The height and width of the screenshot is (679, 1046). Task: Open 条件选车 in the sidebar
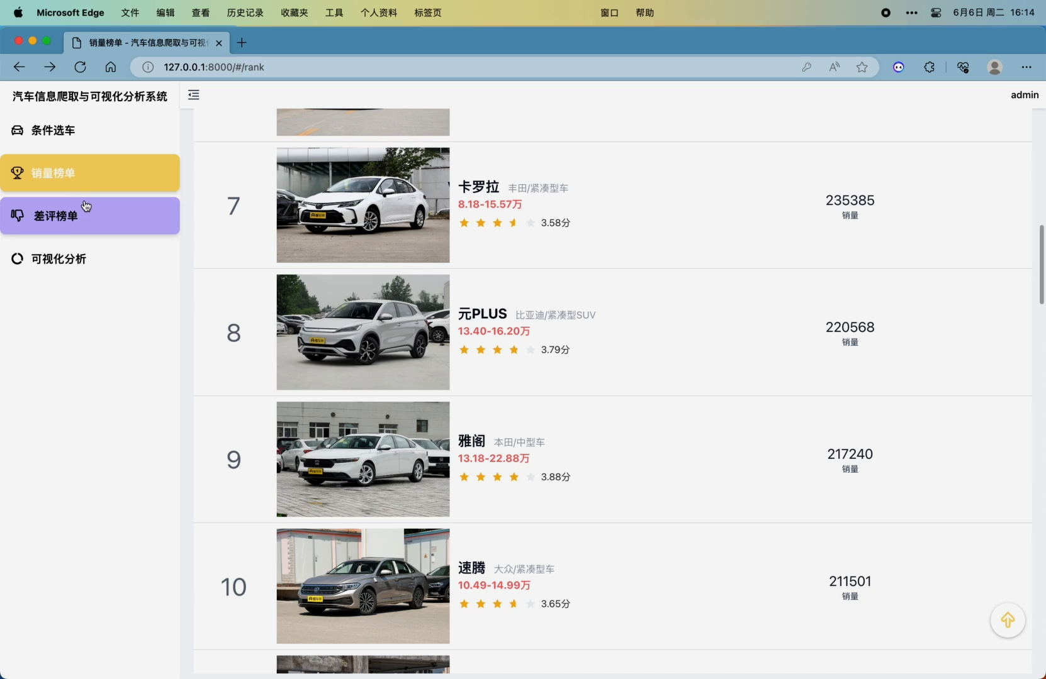pos(90,130)
